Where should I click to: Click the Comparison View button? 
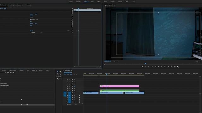(178, 67)
